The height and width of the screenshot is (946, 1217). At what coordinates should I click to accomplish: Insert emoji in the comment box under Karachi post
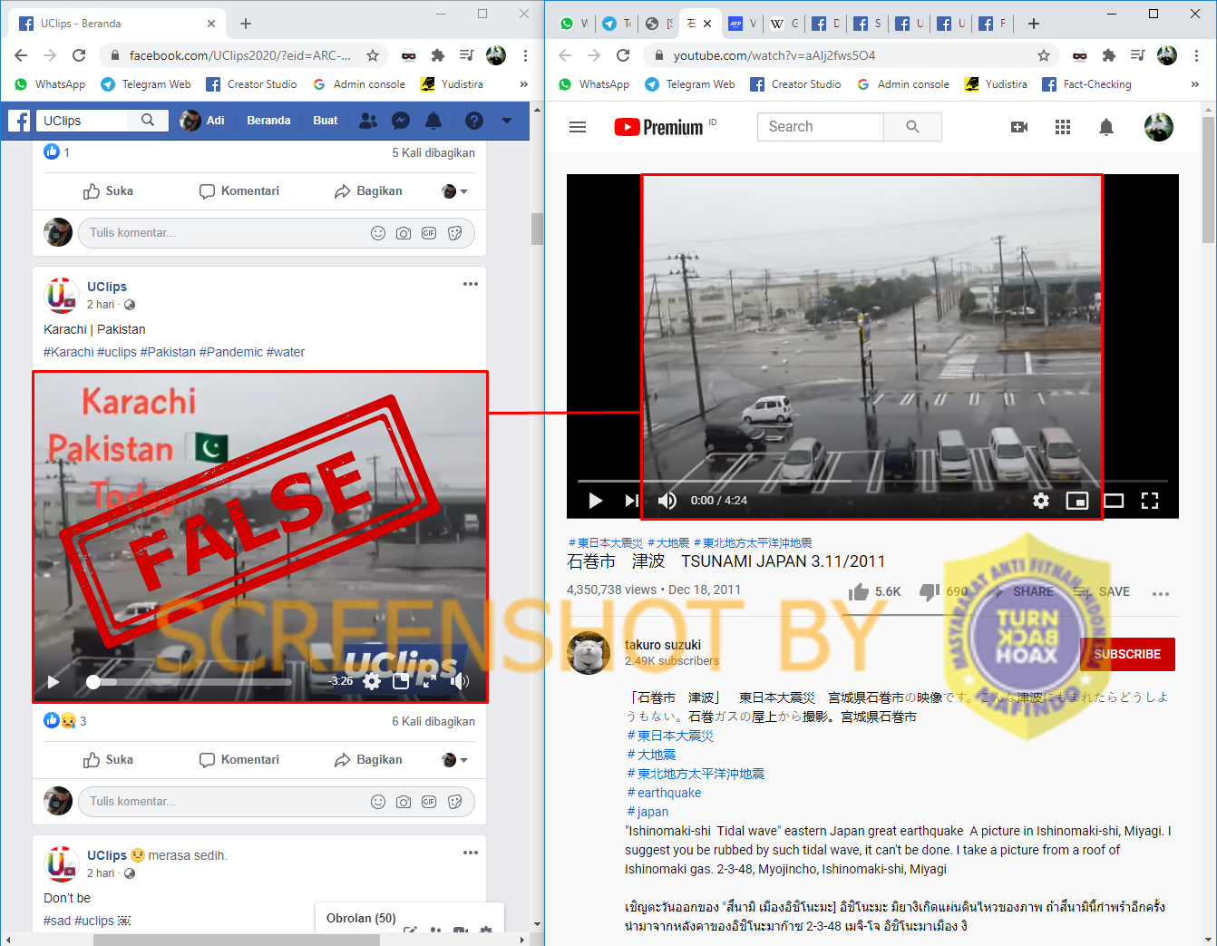point(378,802)
